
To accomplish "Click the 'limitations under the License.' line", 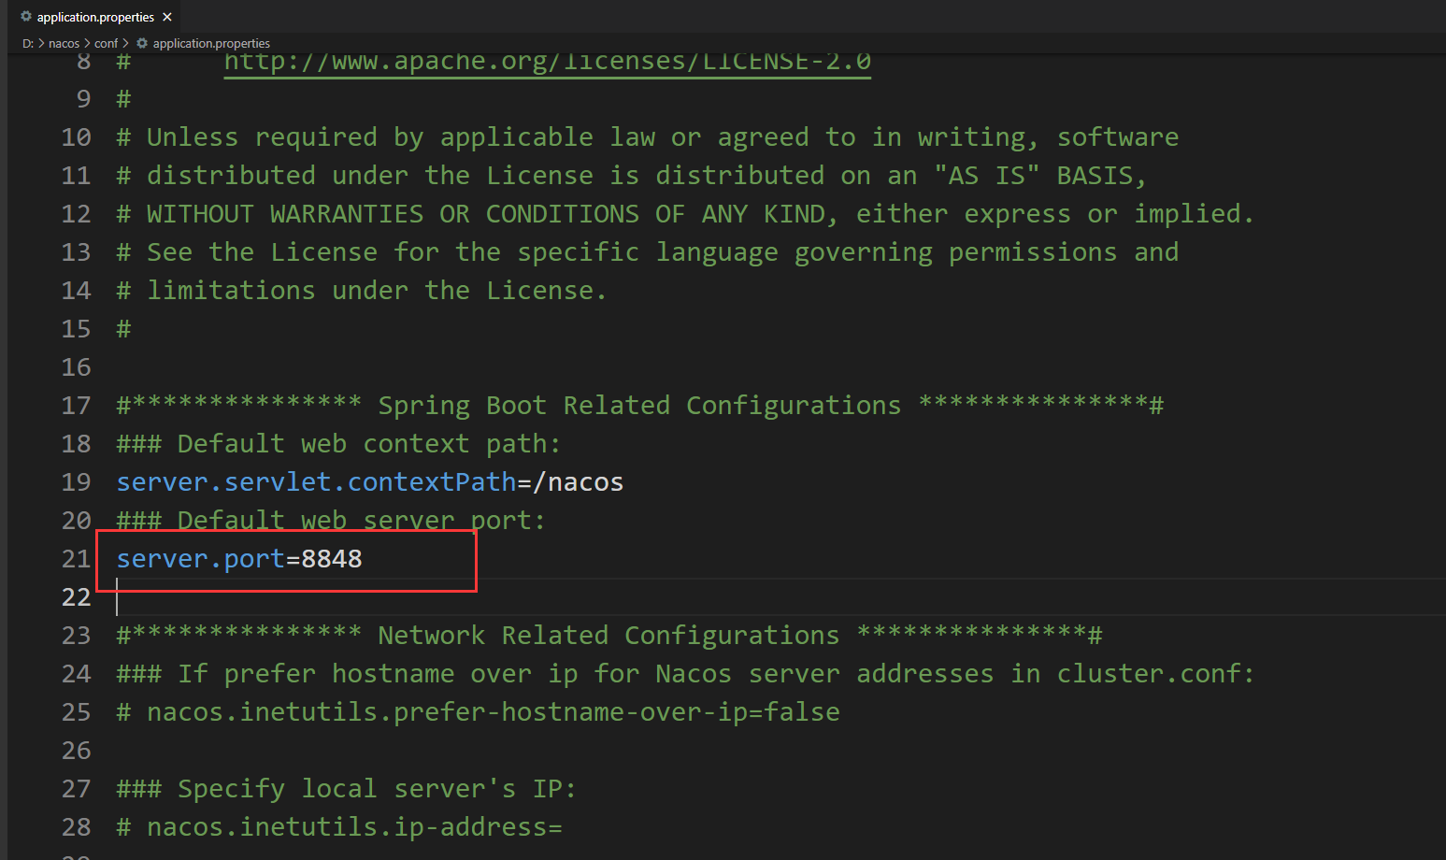I will click(x=362, y=291).
